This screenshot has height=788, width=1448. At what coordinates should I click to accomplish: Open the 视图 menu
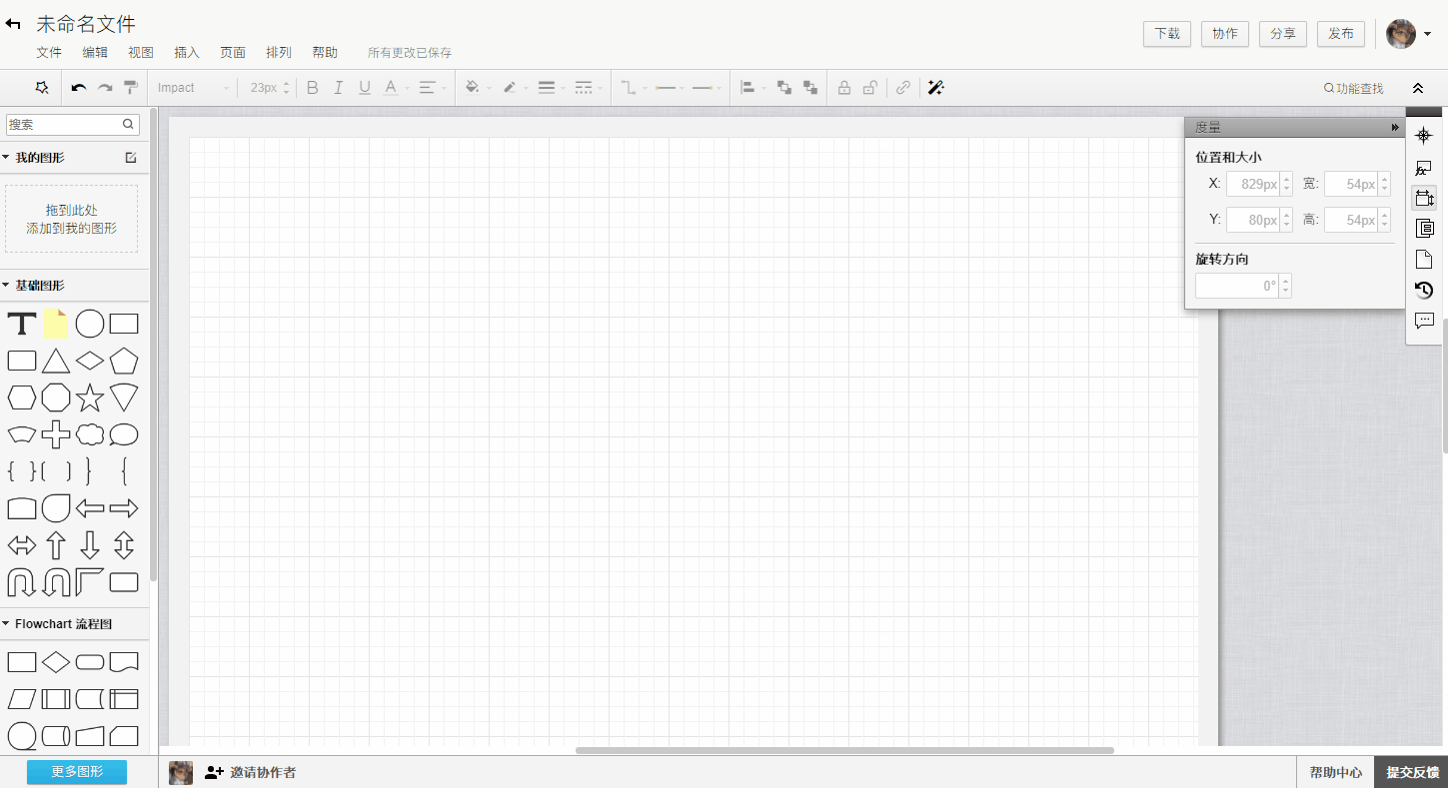141,53
